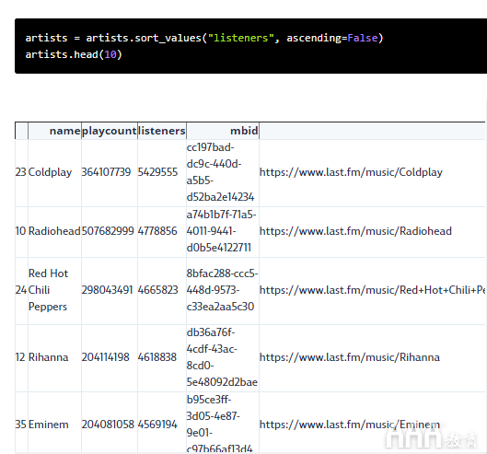Click the Radiohead last.fm URL

coord(355,231)
